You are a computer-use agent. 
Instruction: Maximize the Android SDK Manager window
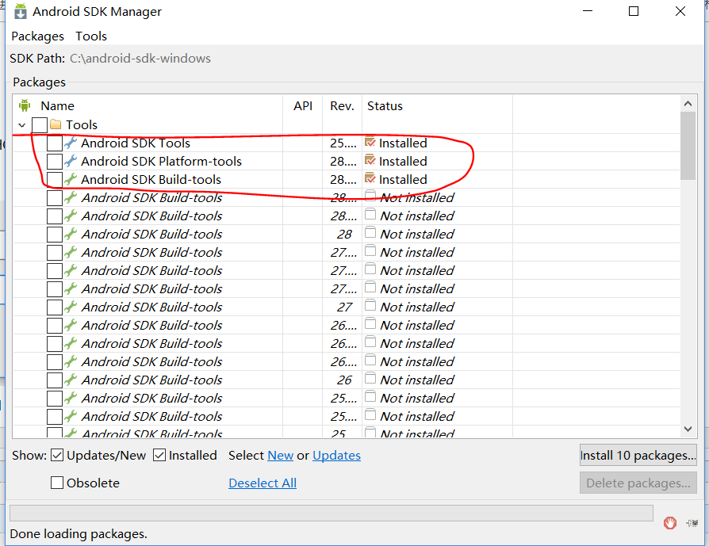click(634, 11)
